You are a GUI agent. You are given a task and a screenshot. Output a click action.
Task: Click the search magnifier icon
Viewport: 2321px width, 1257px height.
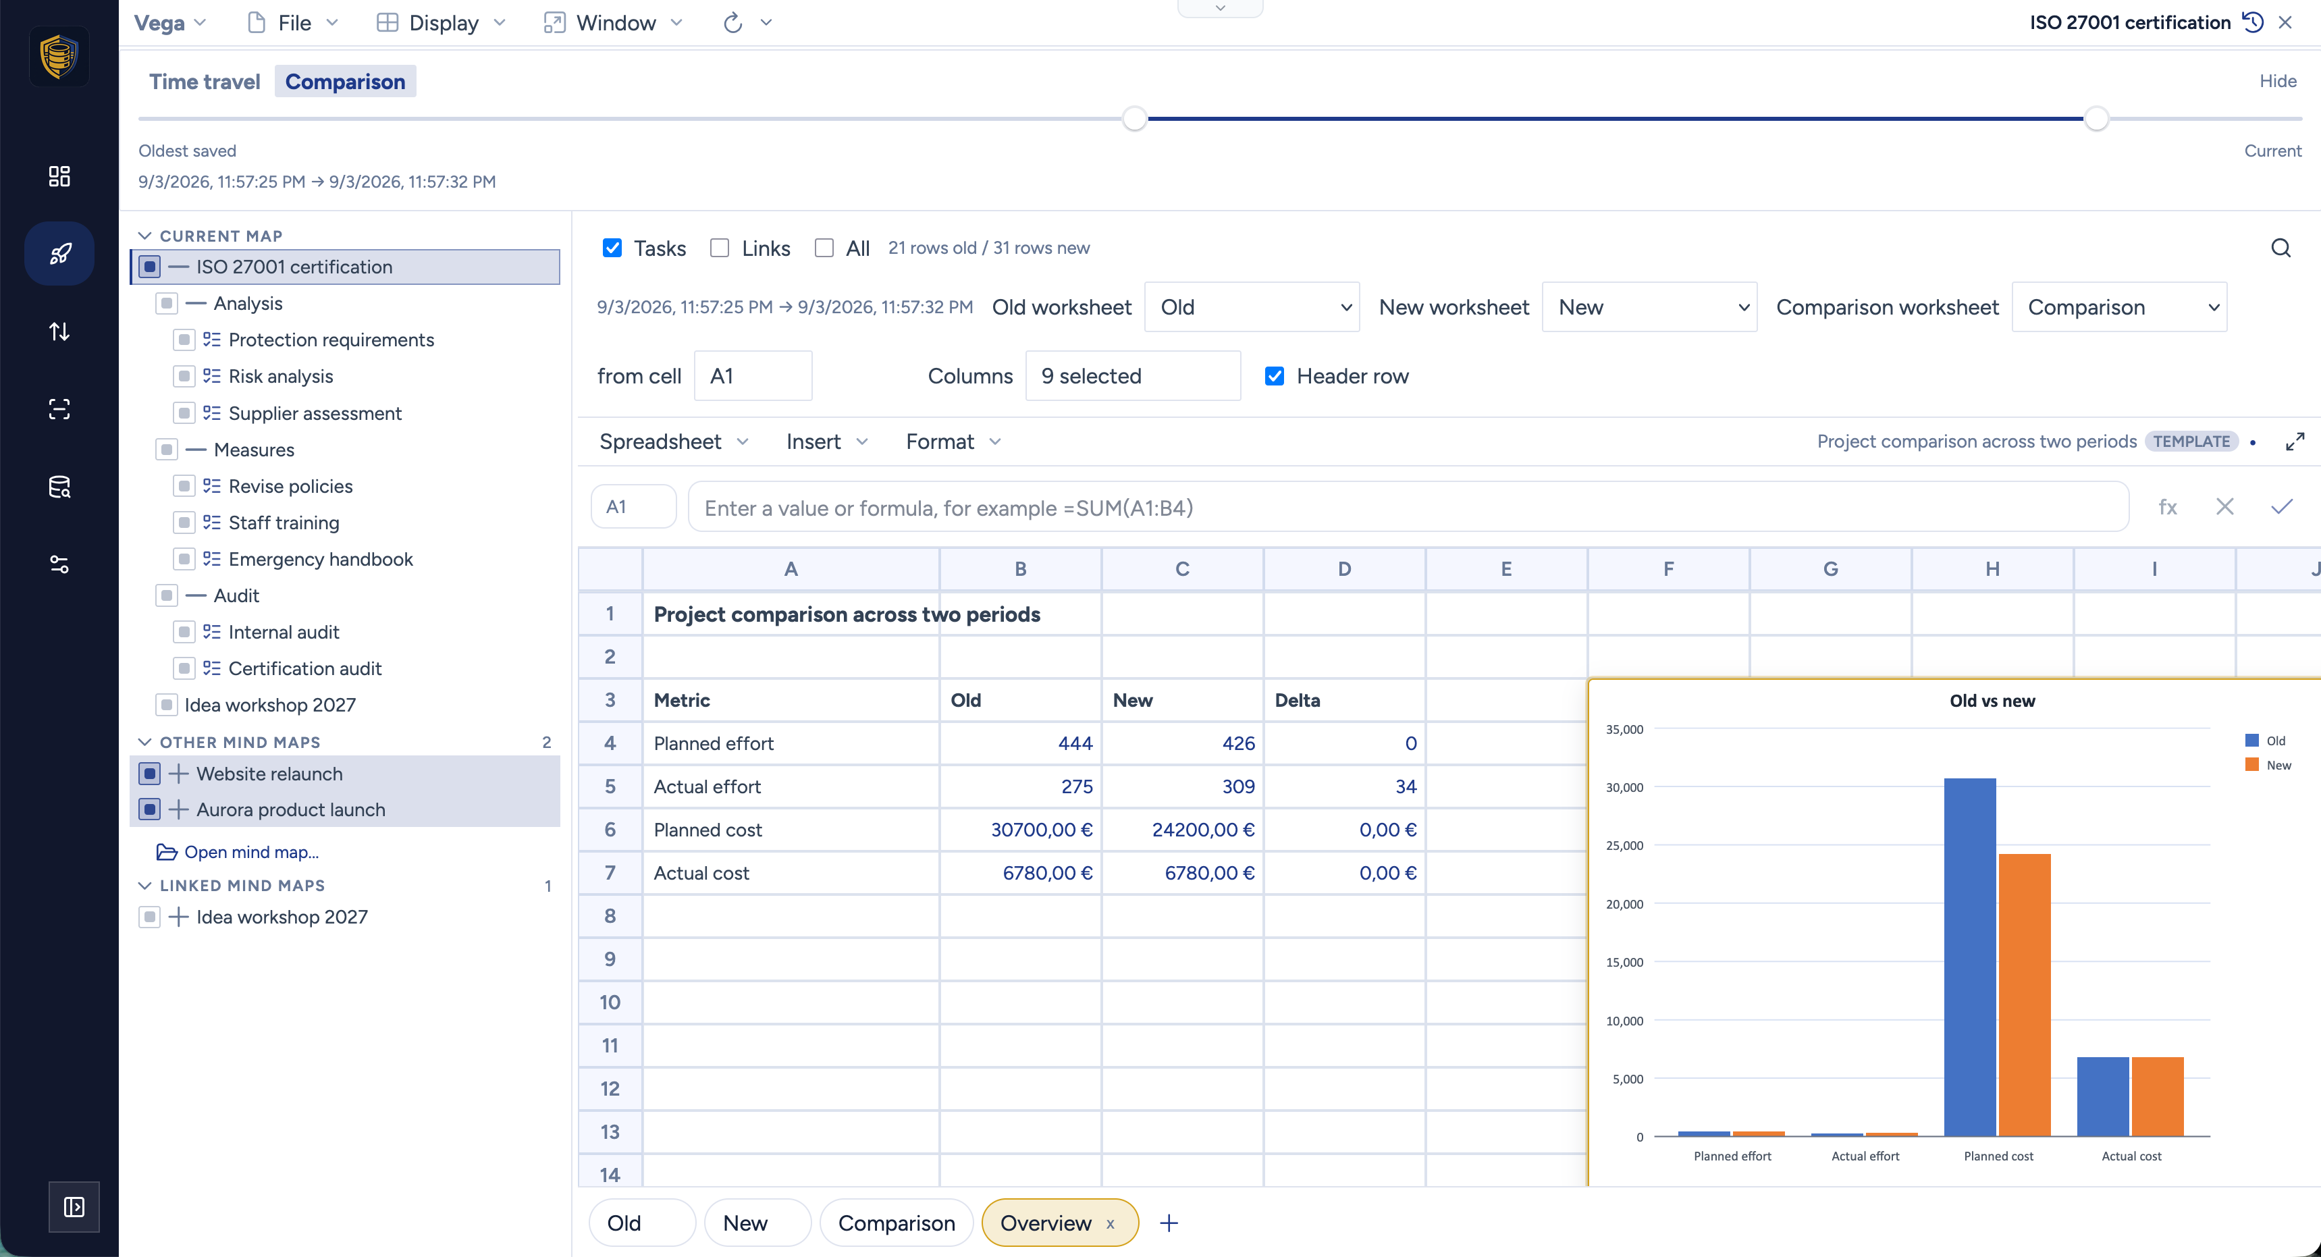(x=2280, y=248)
